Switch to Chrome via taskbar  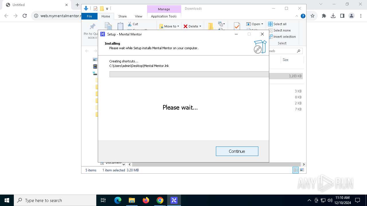[160, 200]
